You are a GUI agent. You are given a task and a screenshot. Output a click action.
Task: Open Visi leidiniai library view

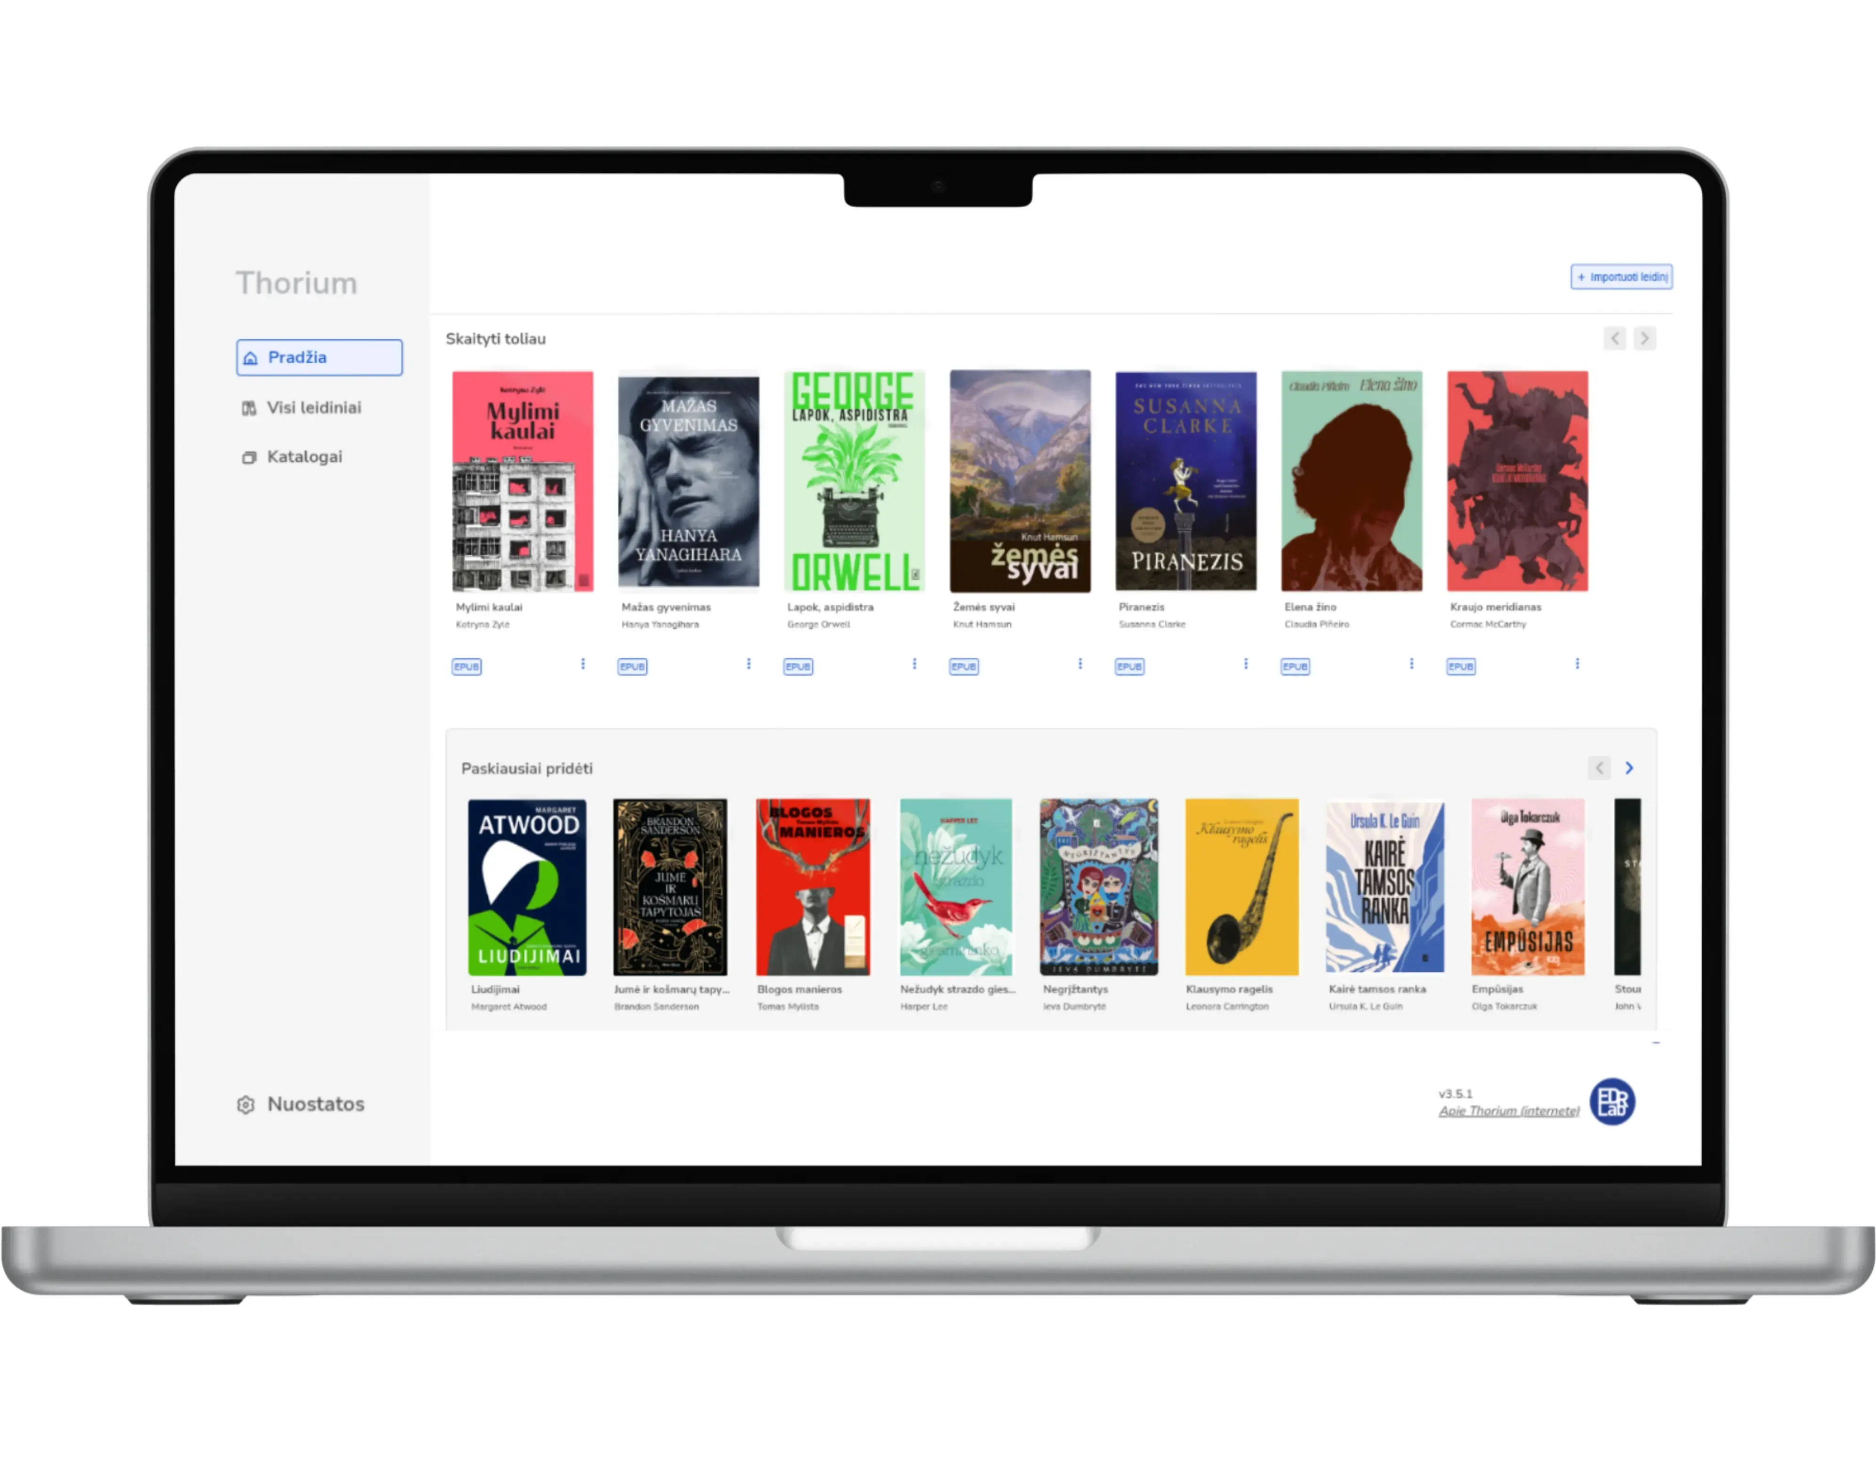[301, 408]
